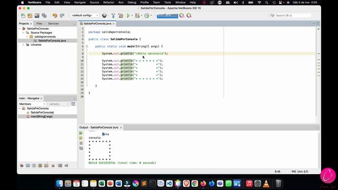The image size is (338, 190).
Task: Switch to the Services tab
Action: [53, 23]
